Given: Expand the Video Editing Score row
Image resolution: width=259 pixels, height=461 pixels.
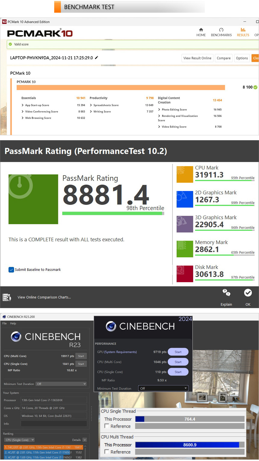Looking at the screenshot, I should [159, 127].
